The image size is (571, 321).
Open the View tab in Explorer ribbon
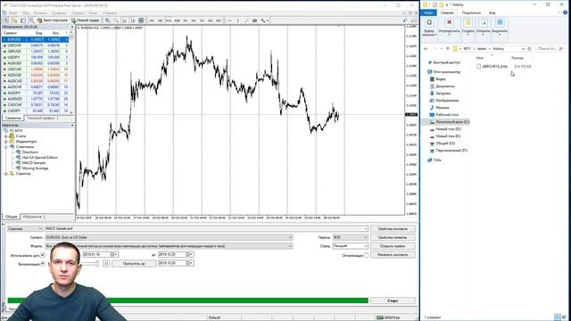pos(492,13)
